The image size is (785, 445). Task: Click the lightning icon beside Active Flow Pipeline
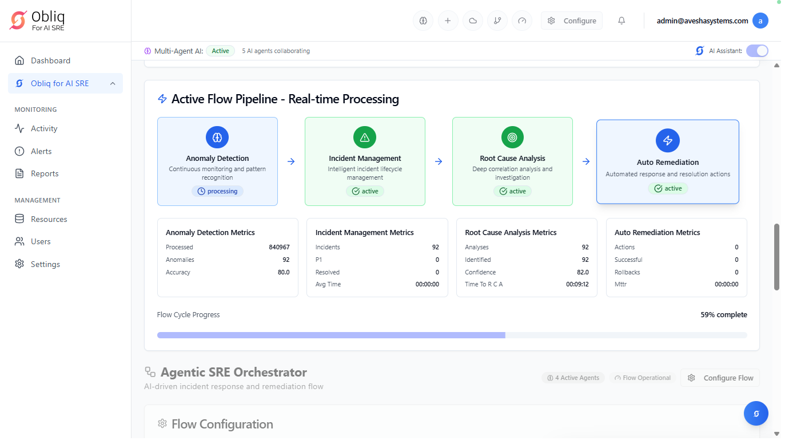tap(162, 99)
